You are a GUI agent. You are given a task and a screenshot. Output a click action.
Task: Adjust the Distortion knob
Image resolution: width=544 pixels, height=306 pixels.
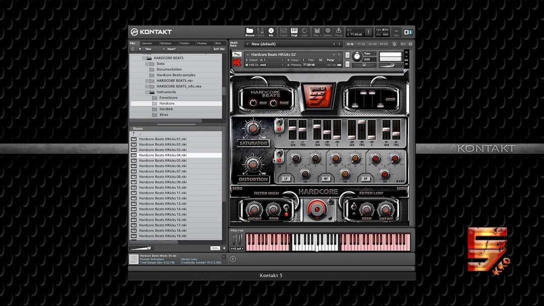pyautogui.click(x=253, y=164)
